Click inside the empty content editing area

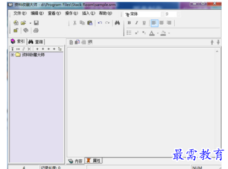[x=141, y=102]
